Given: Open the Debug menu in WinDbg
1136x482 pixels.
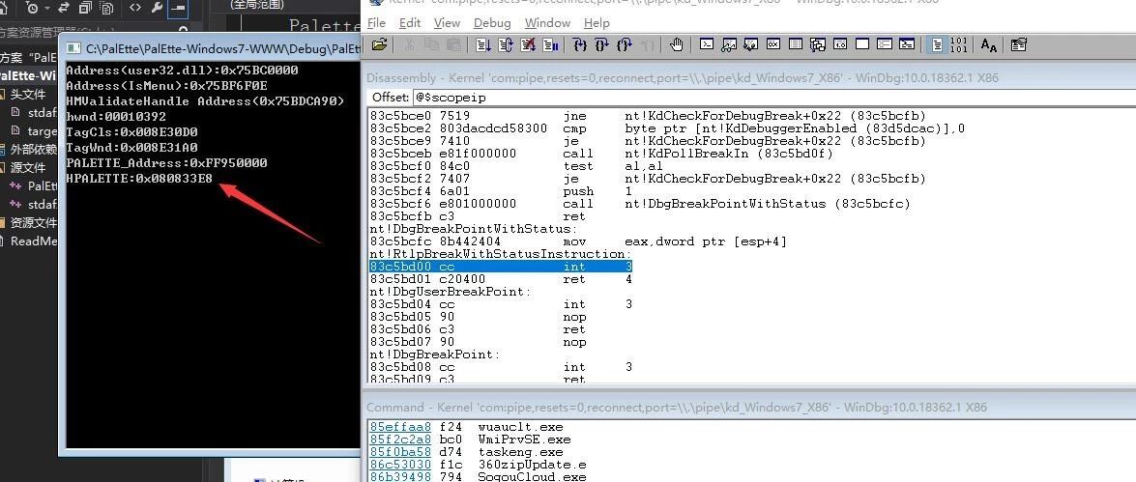Looking at the screenshot, I should pyautogui.click(x=492, y=23).
